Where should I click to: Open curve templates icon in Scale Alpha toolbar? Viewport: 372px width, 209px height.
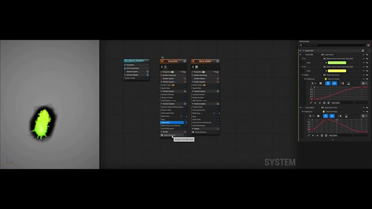[346, 116]
